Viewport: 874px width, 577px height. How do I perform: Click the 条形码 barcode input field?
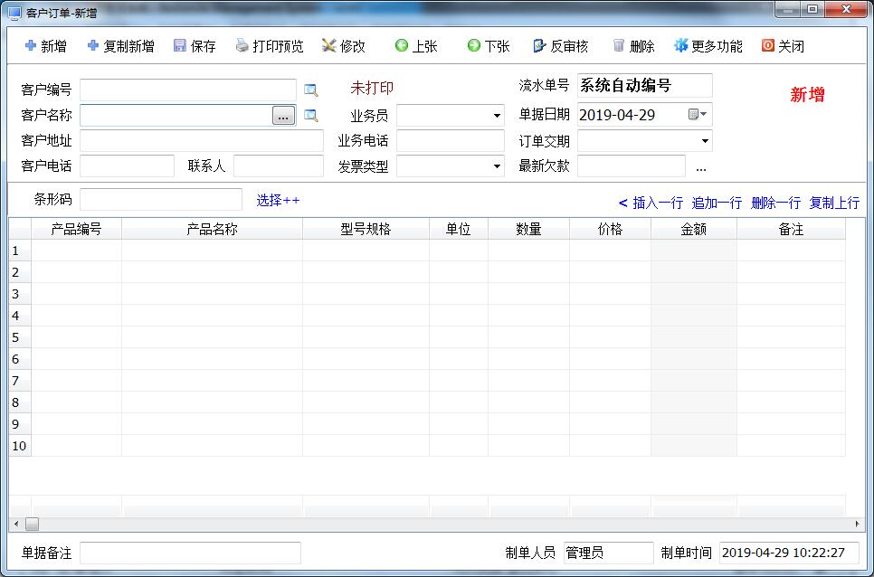(x=161, y=200)
